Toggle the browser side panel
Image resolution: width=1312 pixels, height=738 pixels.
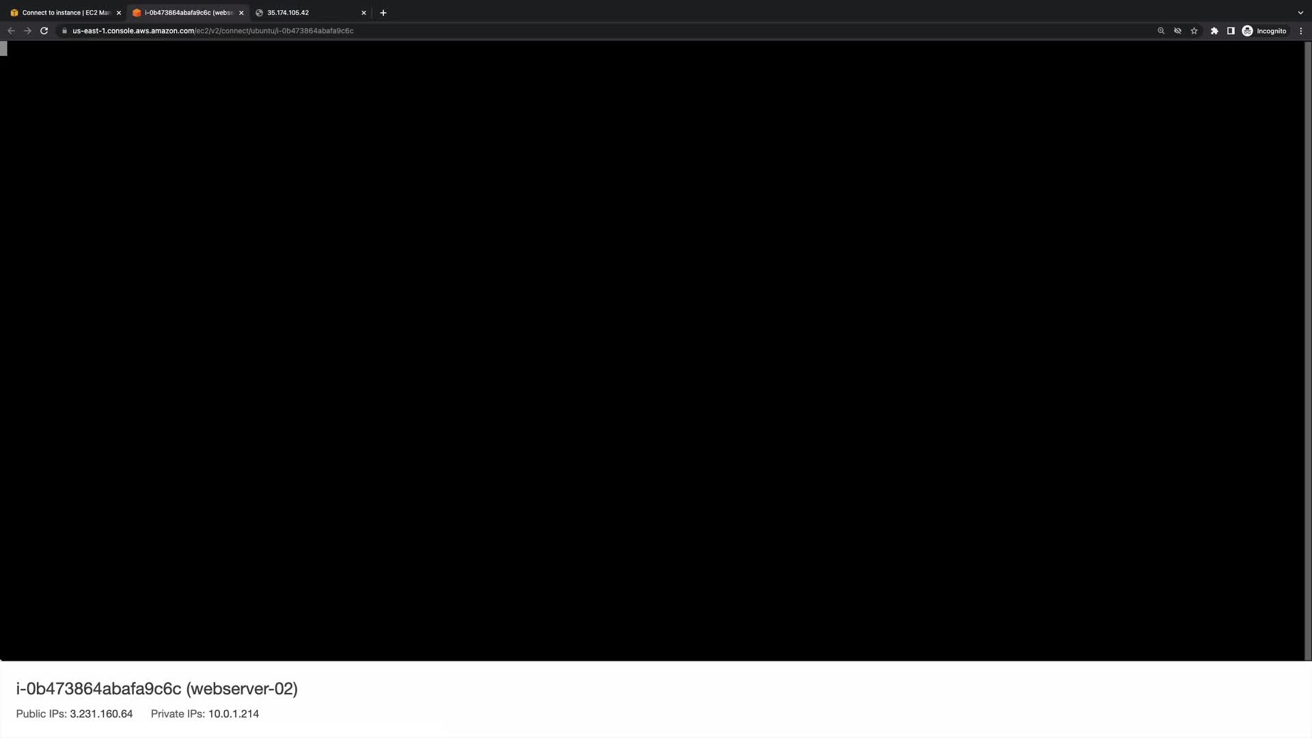pyautogui.click(x=1231, y=31)
